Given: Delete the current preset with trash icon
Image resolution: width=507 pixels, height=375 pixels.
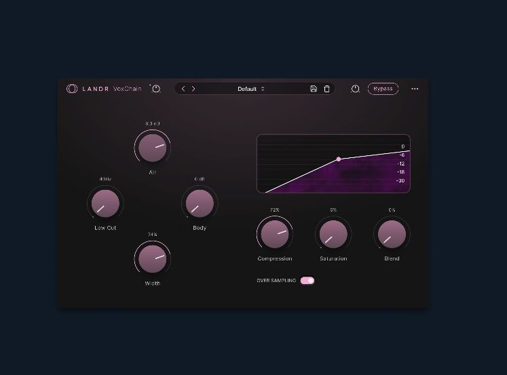Looking at the screenshot, I should tap(326, 89).
